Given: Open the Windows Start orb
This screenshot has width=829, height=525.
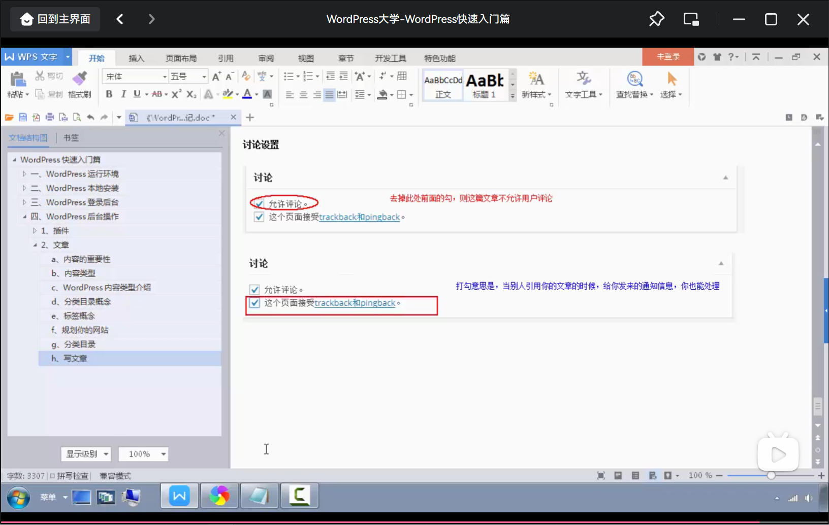Looking at the screenshot, I should point(18,498).
